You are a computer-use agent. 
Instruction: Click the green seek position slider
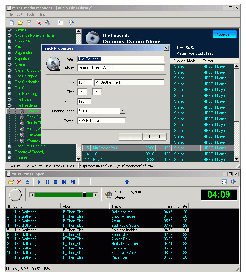[x=84, y=195]
